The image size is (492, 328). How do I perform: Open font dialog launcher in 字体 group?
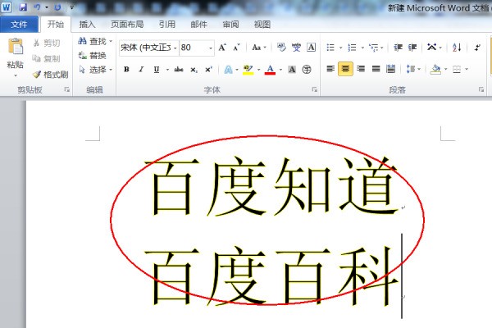pyautogui.click(x=314, y=89)
